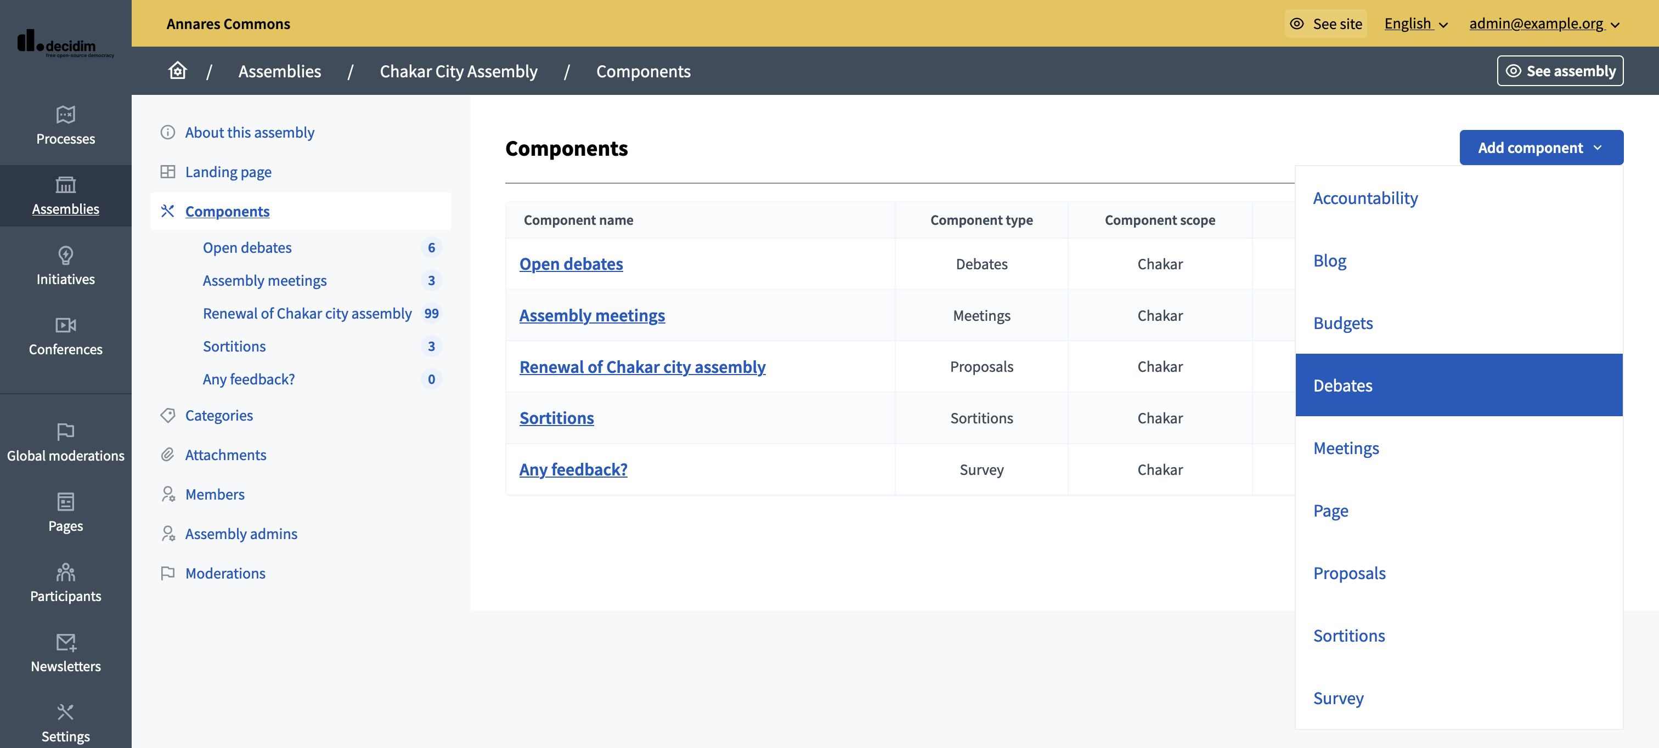Open the Any feedback? survey component
The height and width of the screenshot is (748, 1659).
(573, 469)
